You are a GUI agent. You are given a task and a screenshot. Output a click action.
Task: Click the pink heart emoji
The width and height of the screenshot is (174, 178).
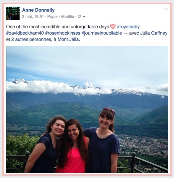pos(113,27)
